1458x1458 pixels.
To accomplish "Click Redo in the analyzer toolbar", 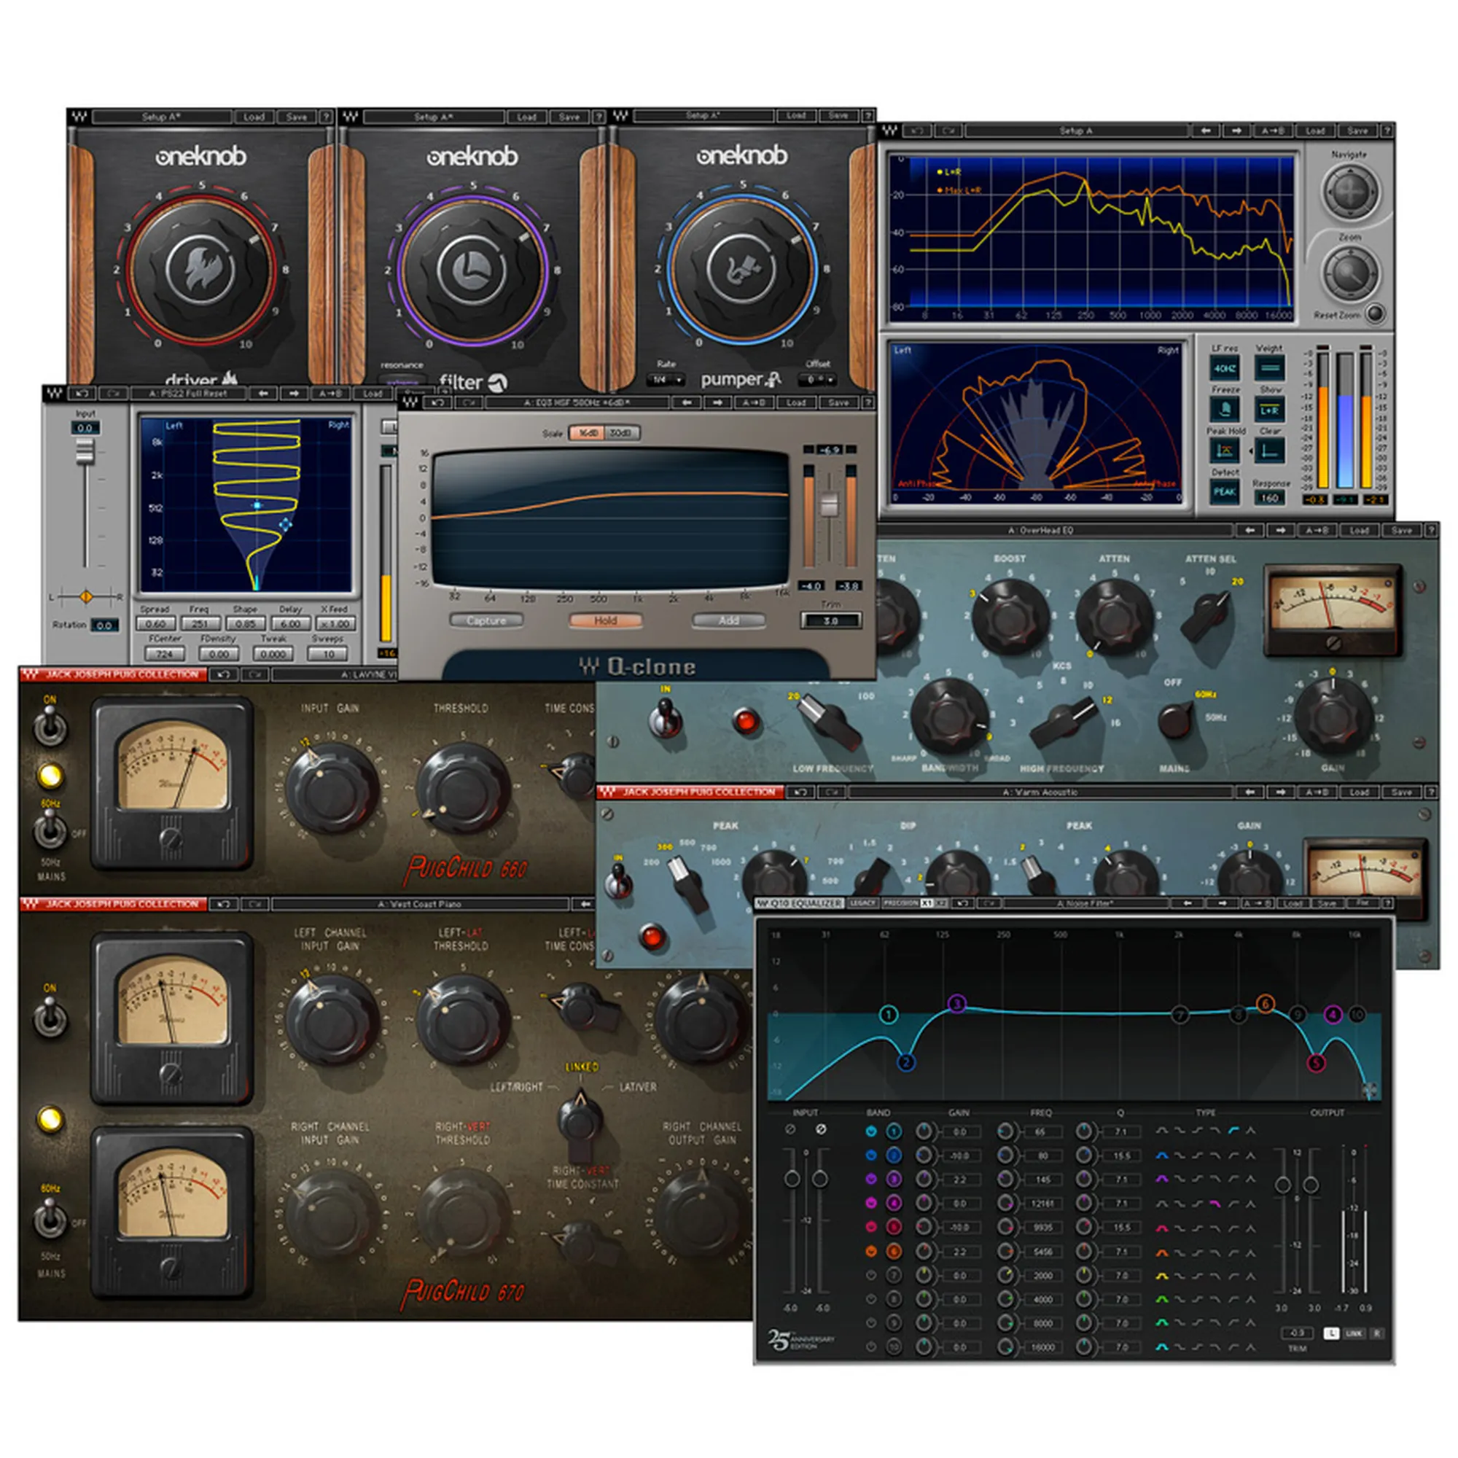I will (948, 131).
